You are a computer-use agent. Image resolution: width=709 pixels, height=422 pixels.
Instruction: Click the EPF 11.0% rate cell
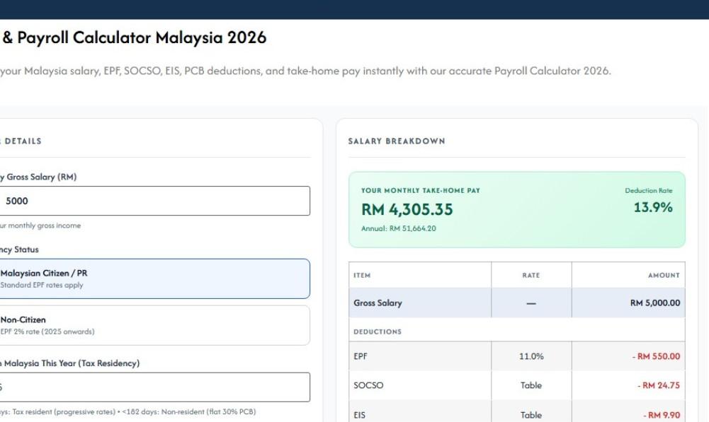coord(531,356)
